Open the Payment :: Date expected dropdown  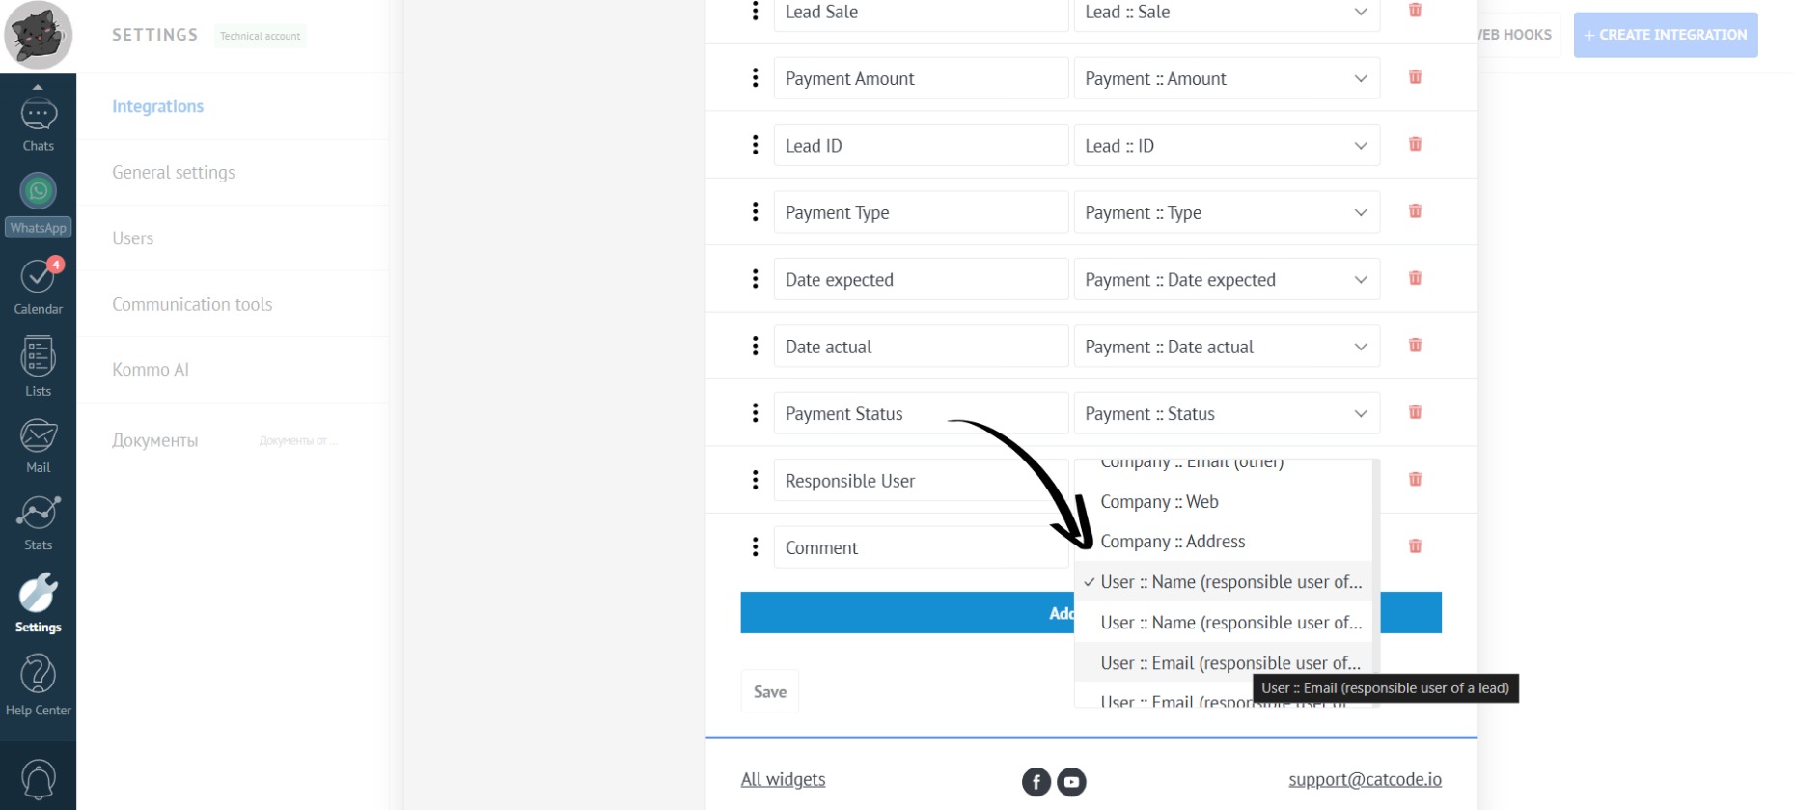click(x=1226, y=279)
